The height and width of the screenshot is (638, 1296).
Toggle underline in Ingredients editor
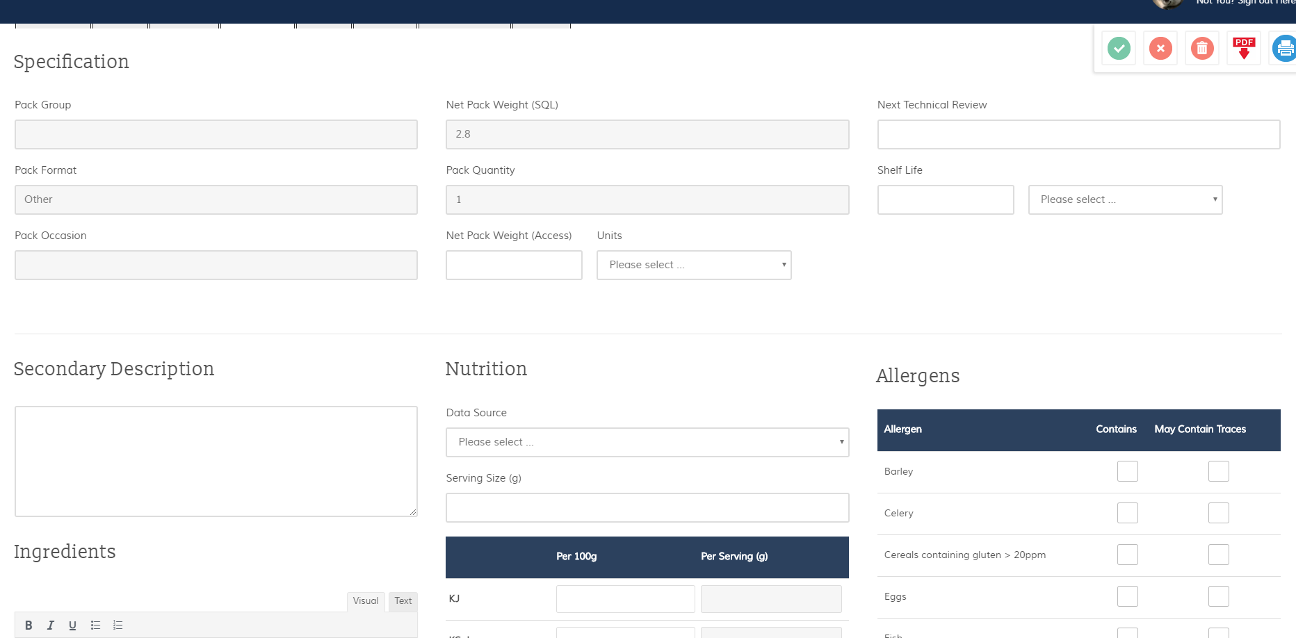(x=72, y=625)
